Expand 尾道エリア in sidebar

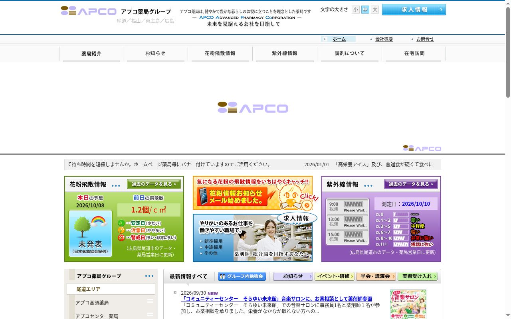(111, 289)
